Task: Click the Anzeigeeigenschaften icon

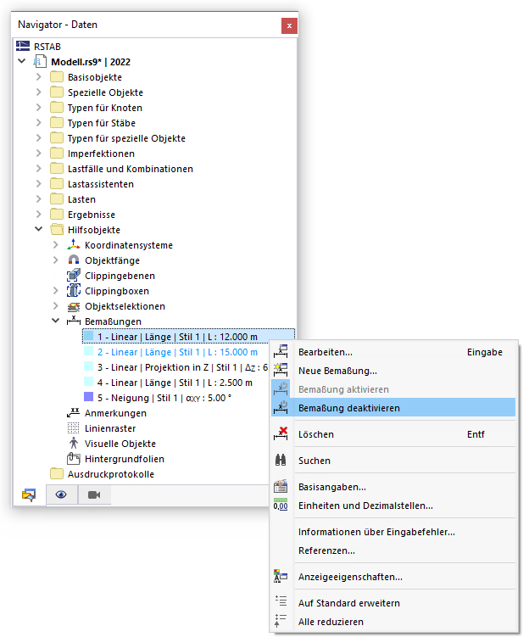Action: [281, 577]
